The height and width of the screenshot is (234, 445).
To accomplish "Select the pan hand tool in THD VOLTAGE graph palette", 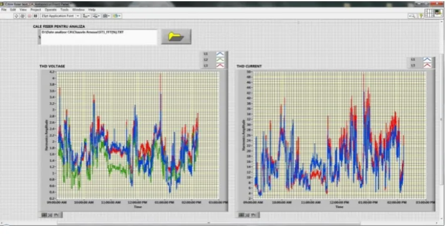I will [x=56, y=215].
